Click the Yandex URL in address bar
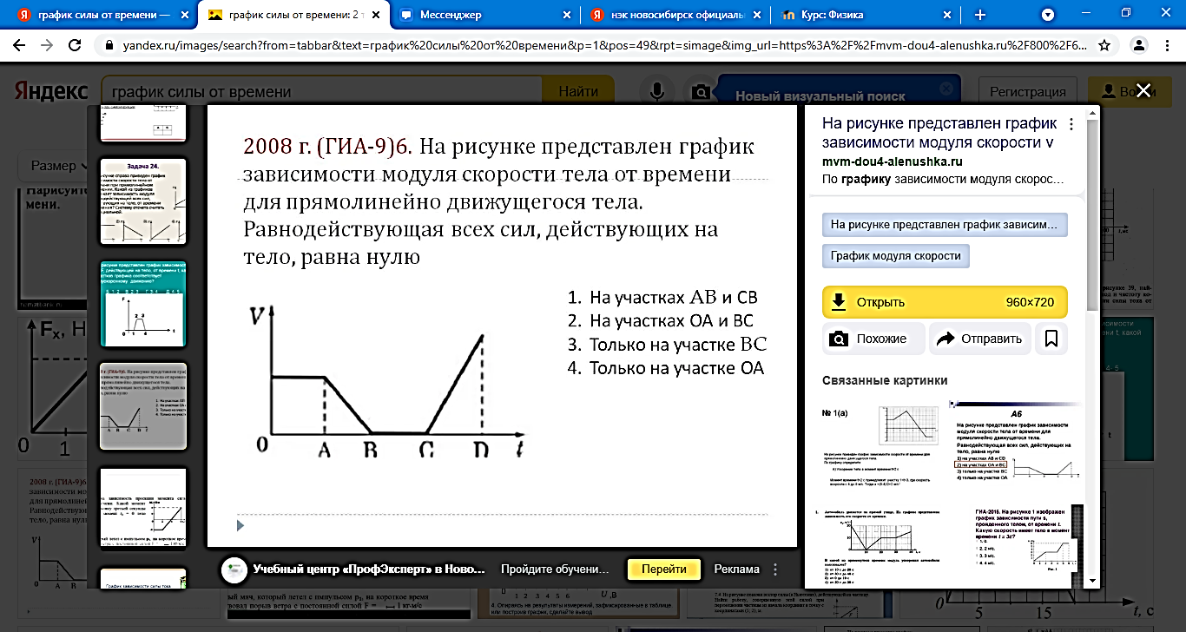1186x632 pixels. click(x=605, y=45)
